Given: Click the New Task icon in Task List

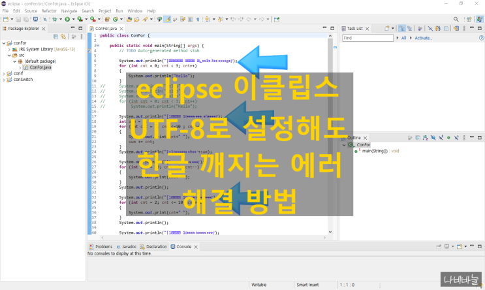Looking at the screenshot, I should [x=387, y=29].
